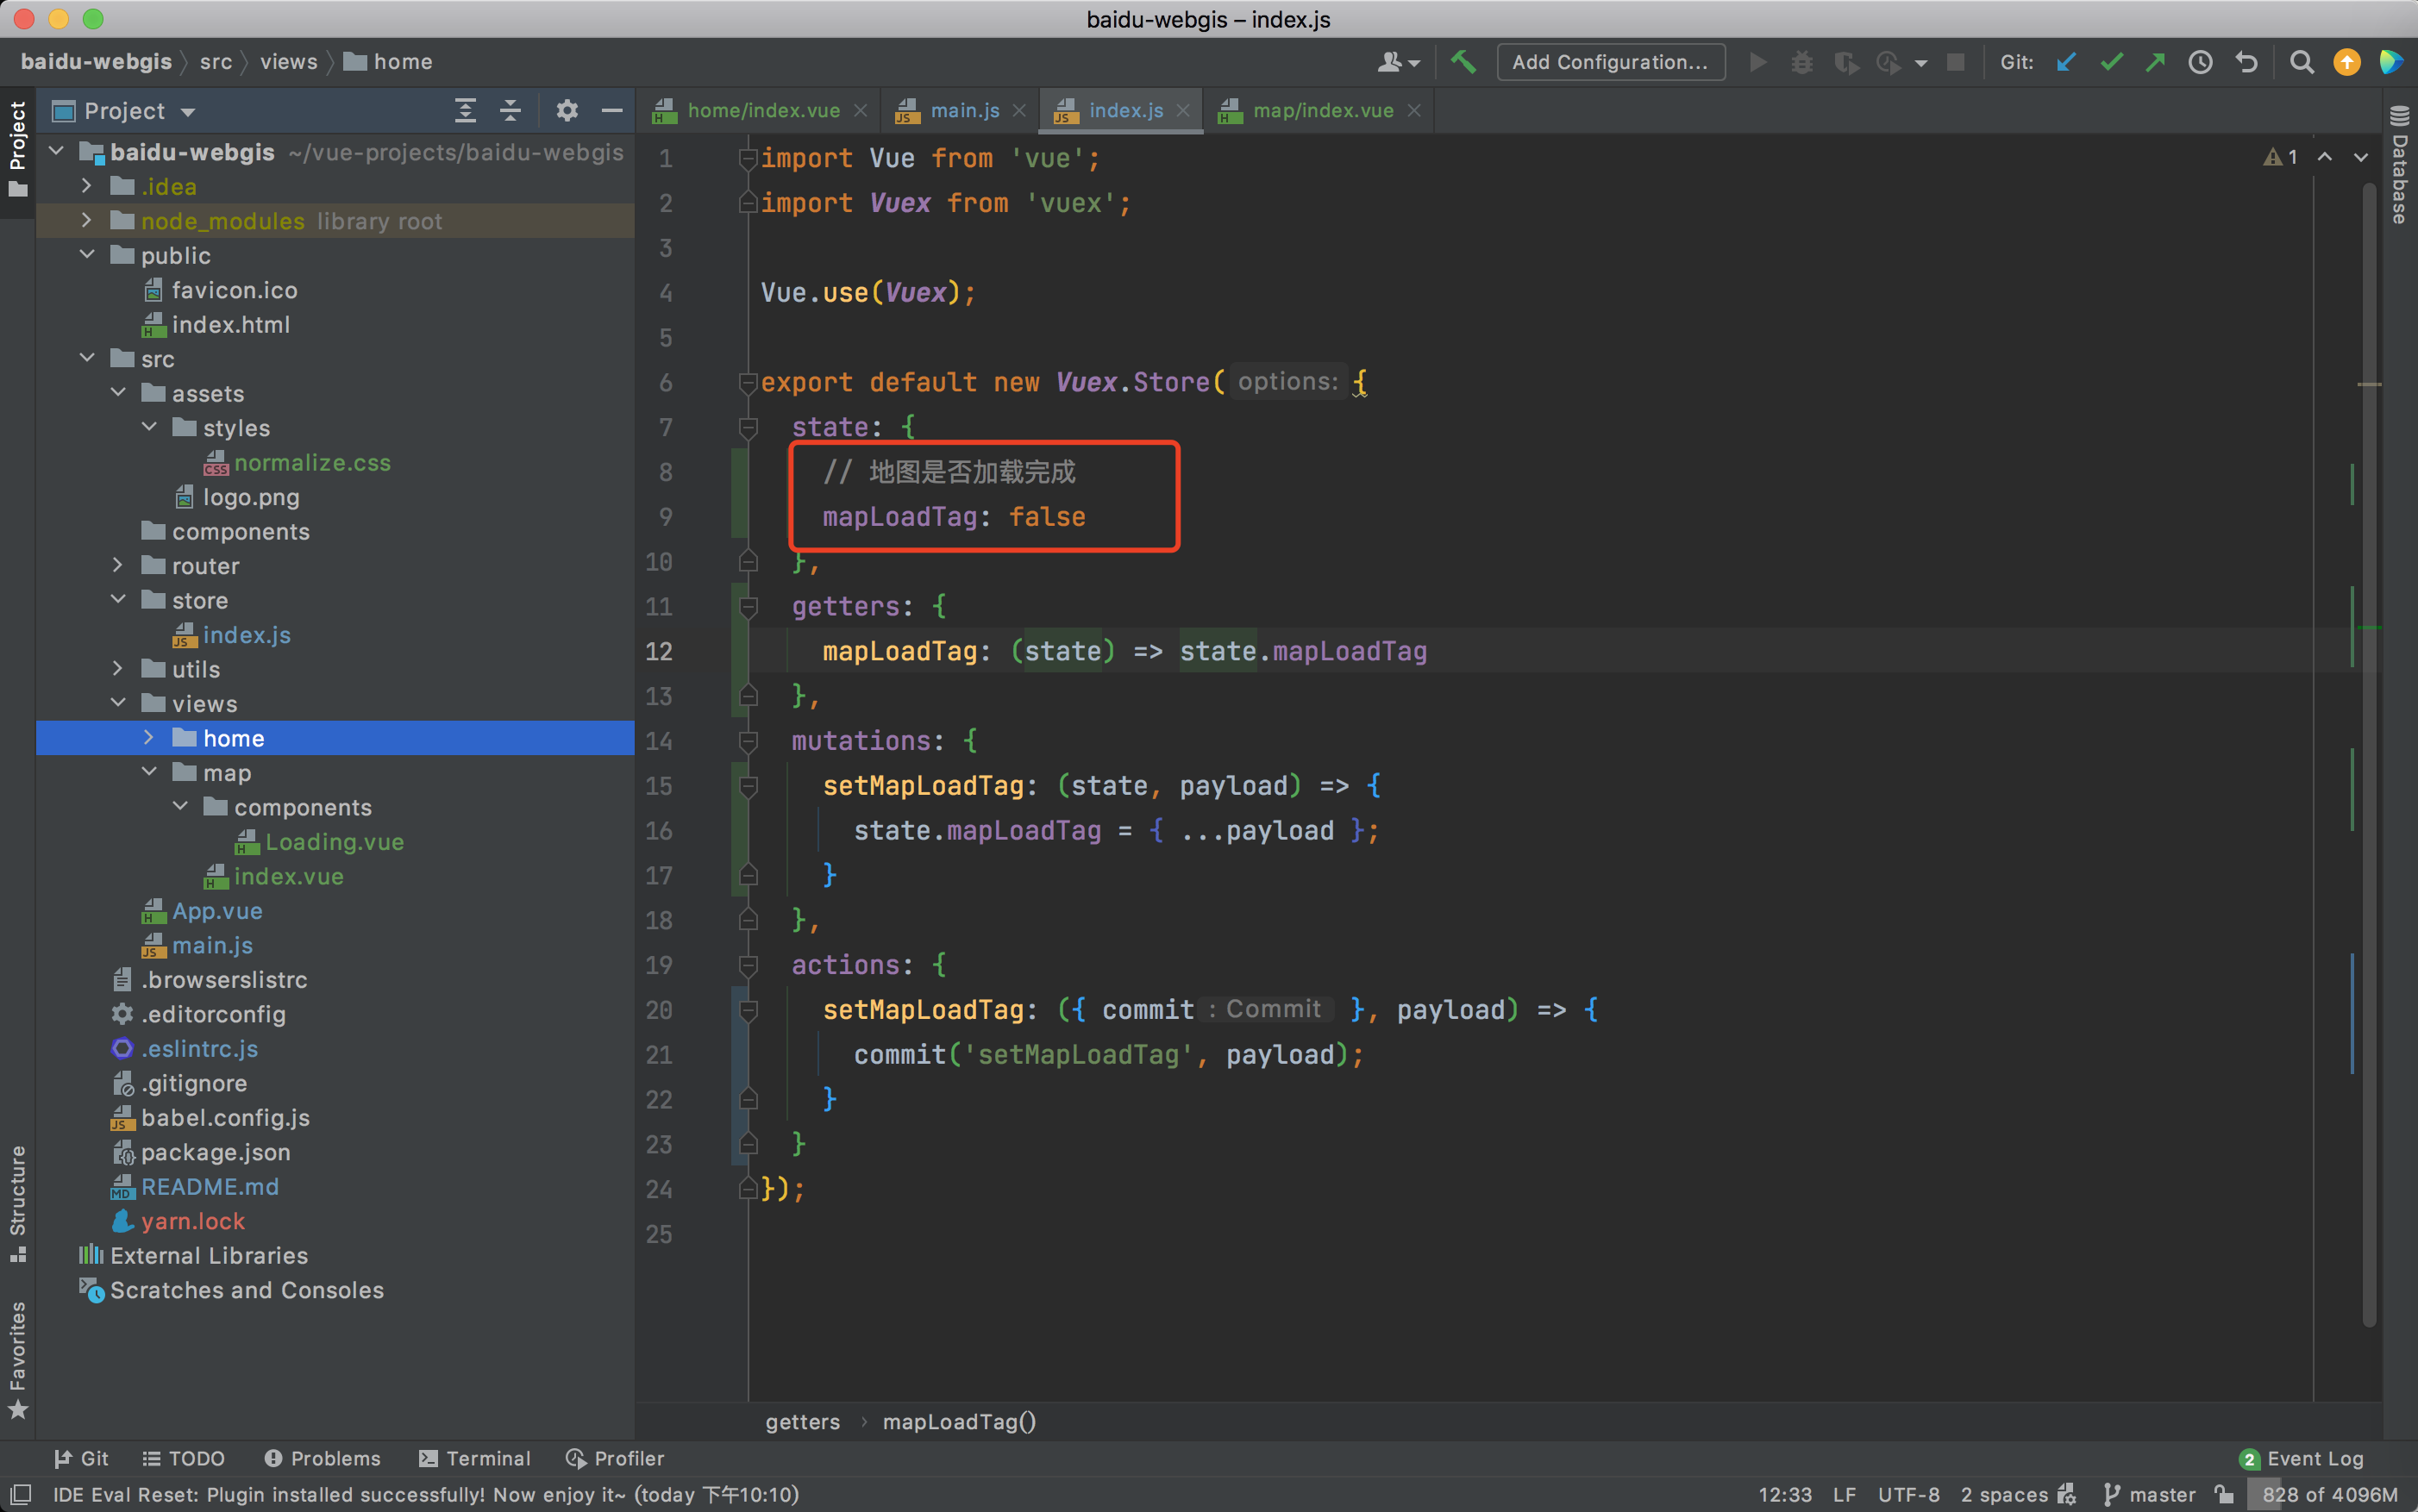Open the Profiler tool window tab
This screenshot has width=2418, height=1512.
615,1458
